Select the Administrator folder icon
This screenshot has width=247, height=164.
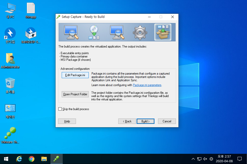pos(10,61)
